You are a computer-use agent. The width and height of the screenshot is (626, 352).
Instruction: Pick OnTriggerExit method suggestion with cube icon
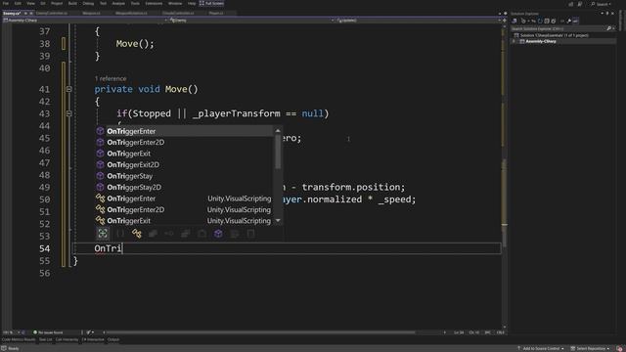click(x=185, y=154)
